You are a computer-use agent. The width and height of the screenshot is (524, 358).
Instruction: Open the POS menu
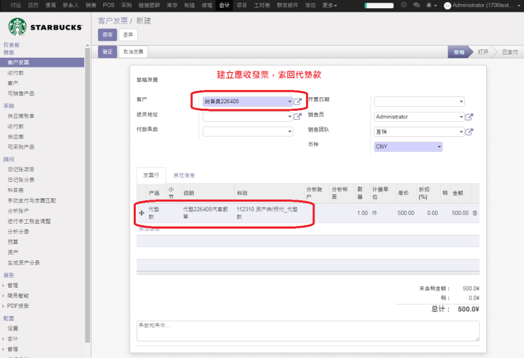[109, 5]
